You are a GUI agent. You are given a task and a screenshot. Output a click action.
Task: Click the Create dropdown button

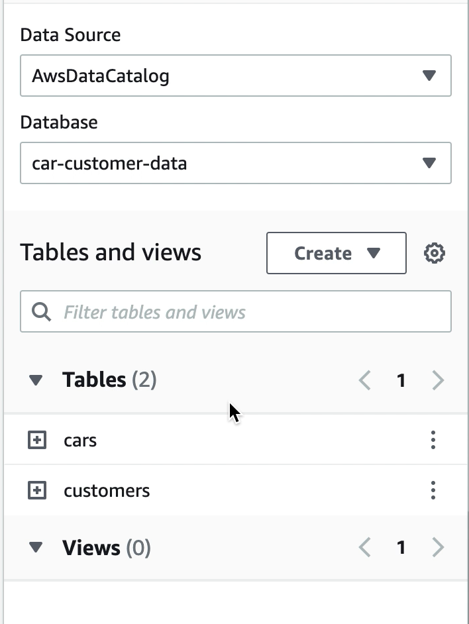(x=336, y=253)
